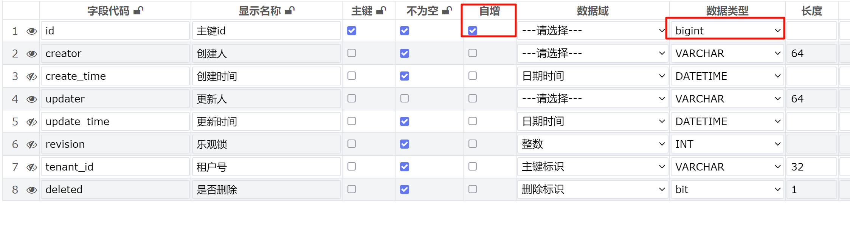Toggle crossed eye icon for revision row

[x=32, y=144]
